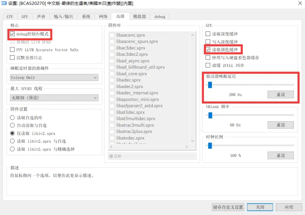
Task: Click the RPCS3 icon in the title bar
Action: 4,4
